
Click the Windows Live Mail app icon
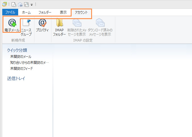pos(4,4)
